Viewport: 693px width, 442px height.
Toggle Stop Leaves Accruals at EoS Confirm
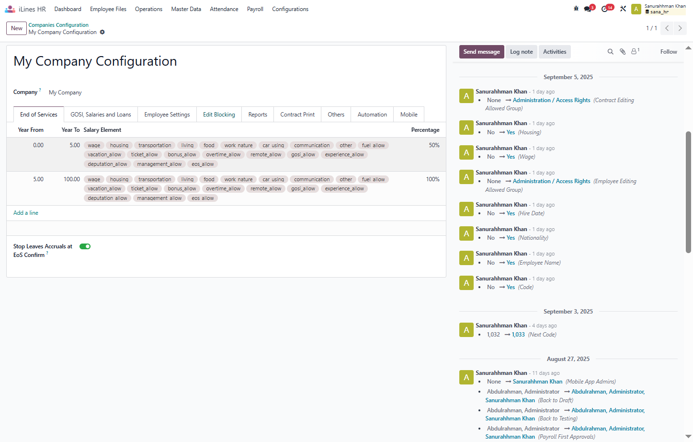pos(85,246)
